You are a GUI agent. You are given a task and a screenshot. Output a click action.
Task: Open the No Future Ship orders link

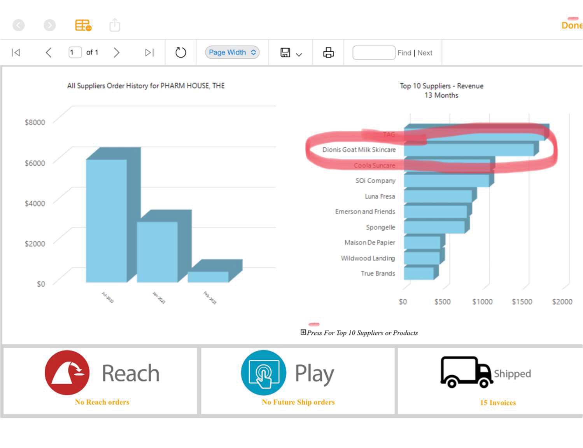(x=298, y=402)
